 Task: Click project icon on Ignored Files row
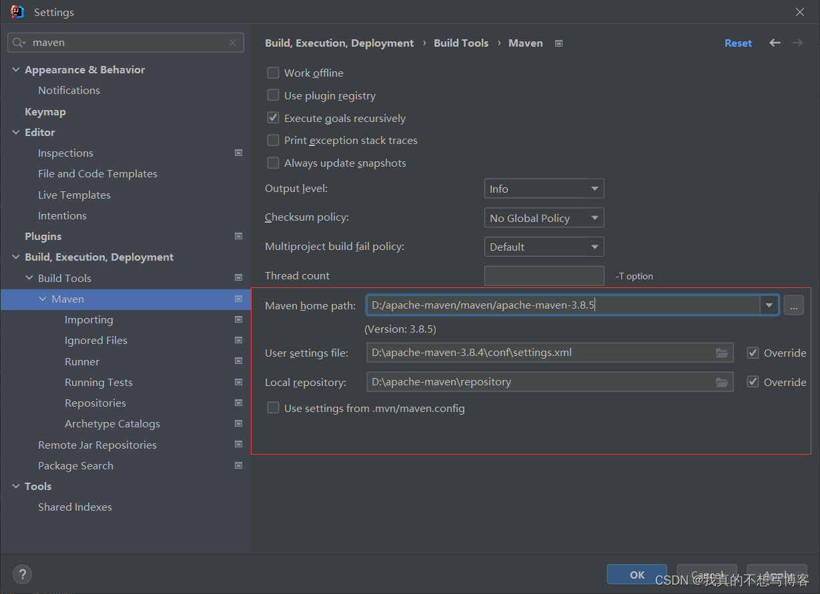pos(238,340)
